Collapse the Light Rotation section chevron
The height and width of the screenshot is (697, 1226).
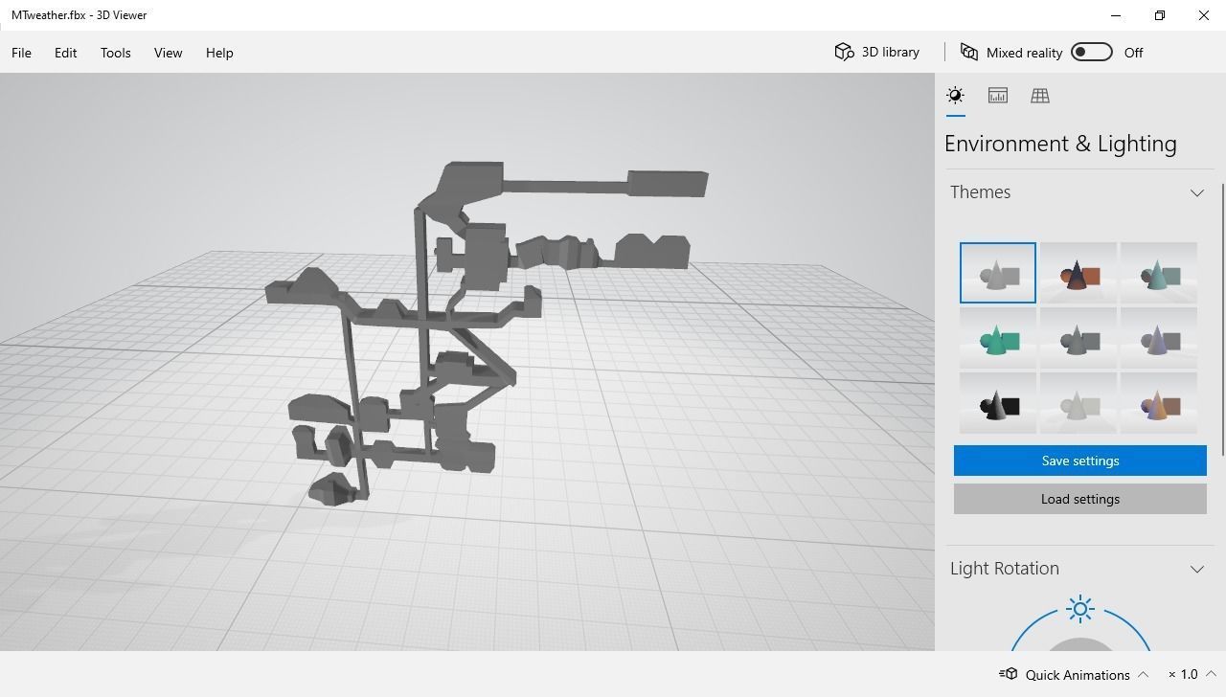pos(1196,570)
